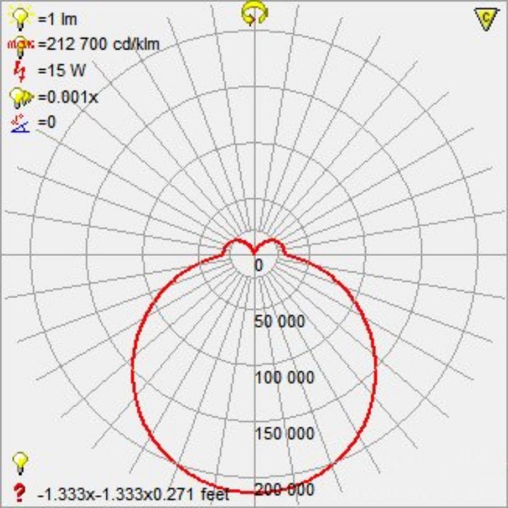Click the red 'max' intensity bulb icon
The height and width of the screenshot is (508, 508).
coord(22,44)
